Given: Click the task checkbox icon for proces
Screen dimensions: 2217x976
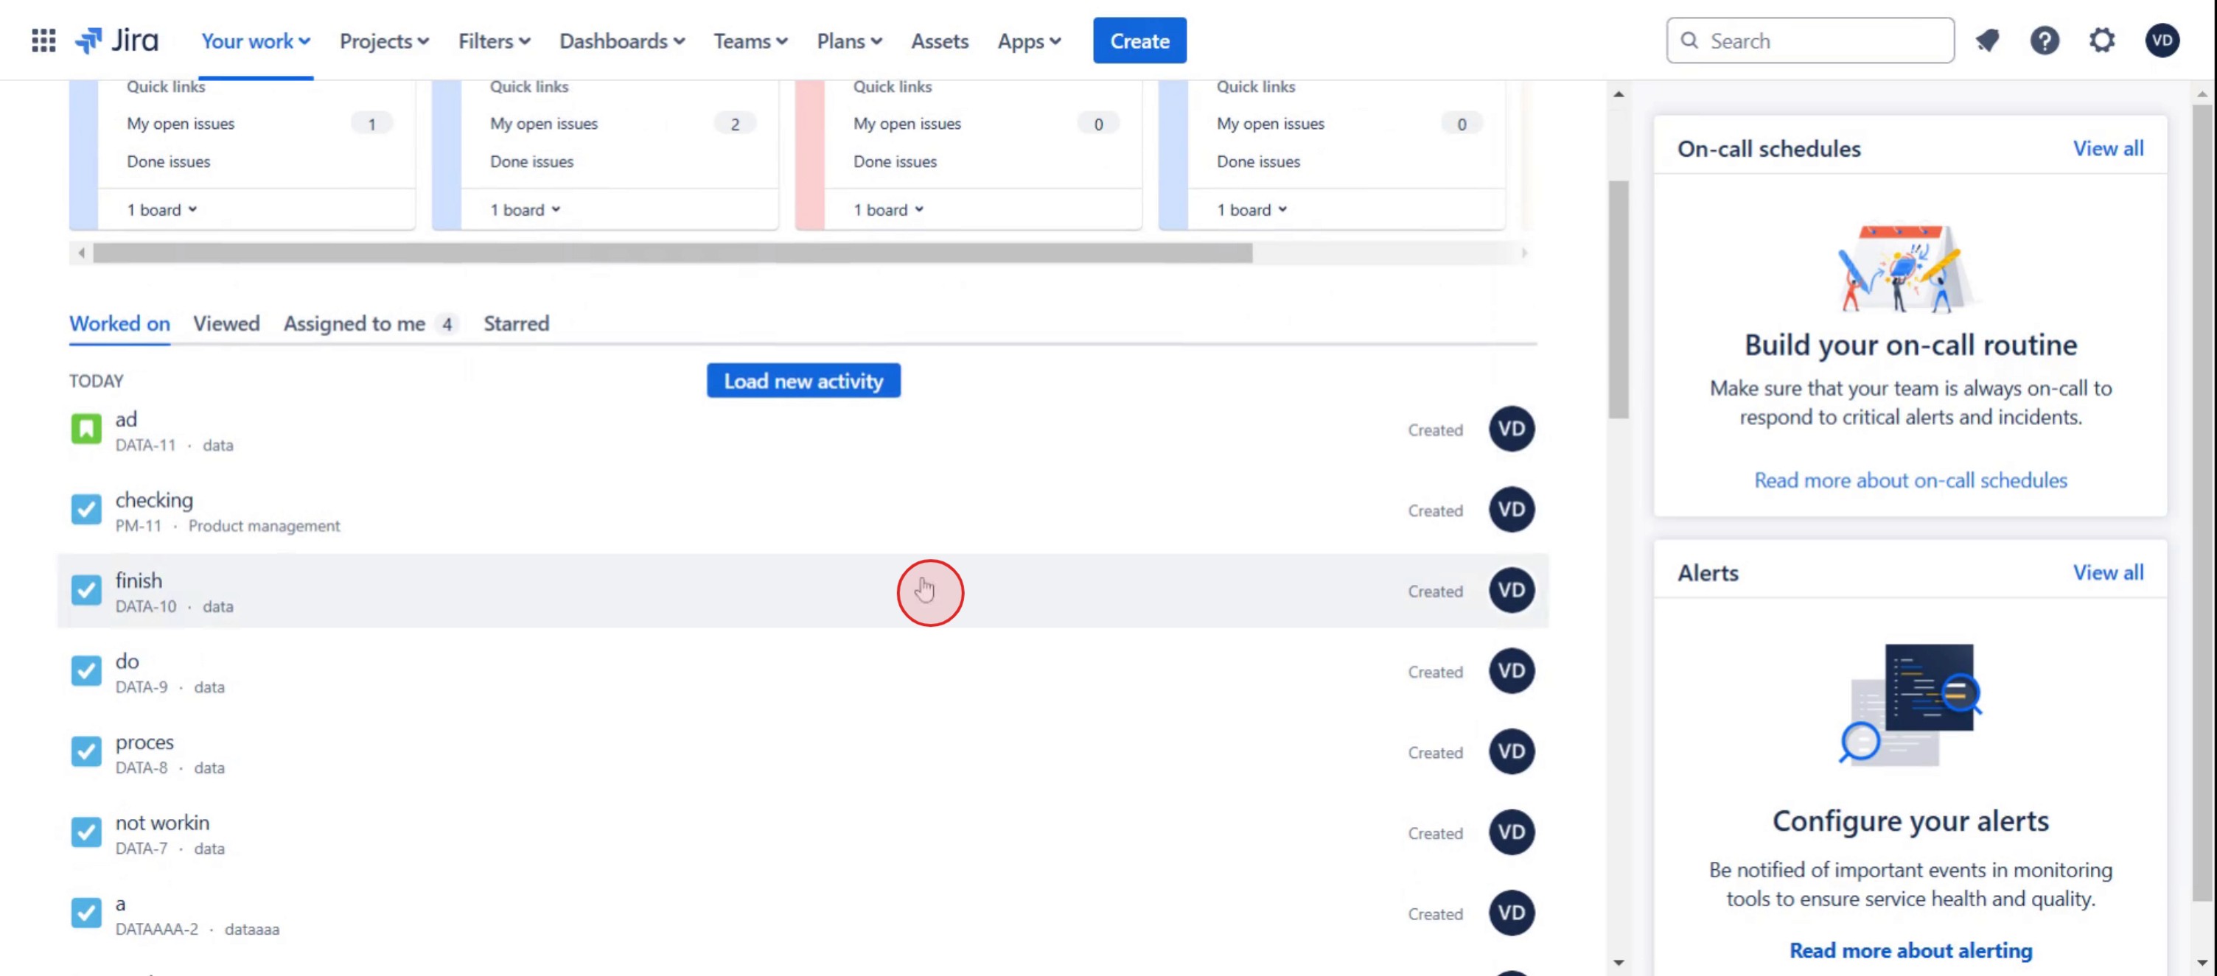Looking at the screenshot, I should 86,751.
